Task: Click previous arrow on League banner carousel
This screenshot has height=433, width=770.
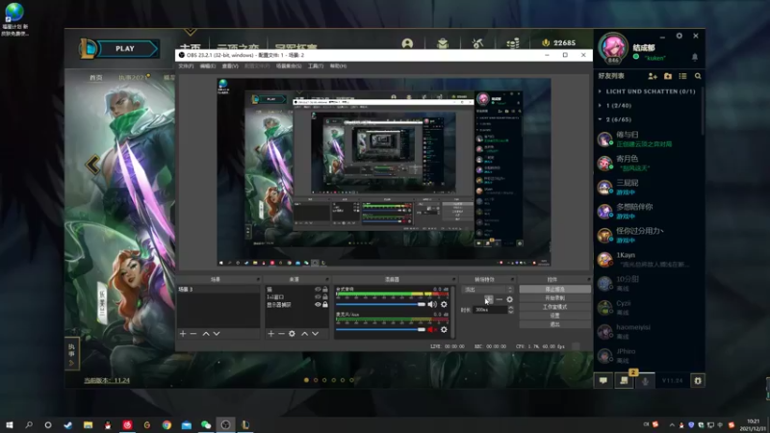Action: pos(92,165)
